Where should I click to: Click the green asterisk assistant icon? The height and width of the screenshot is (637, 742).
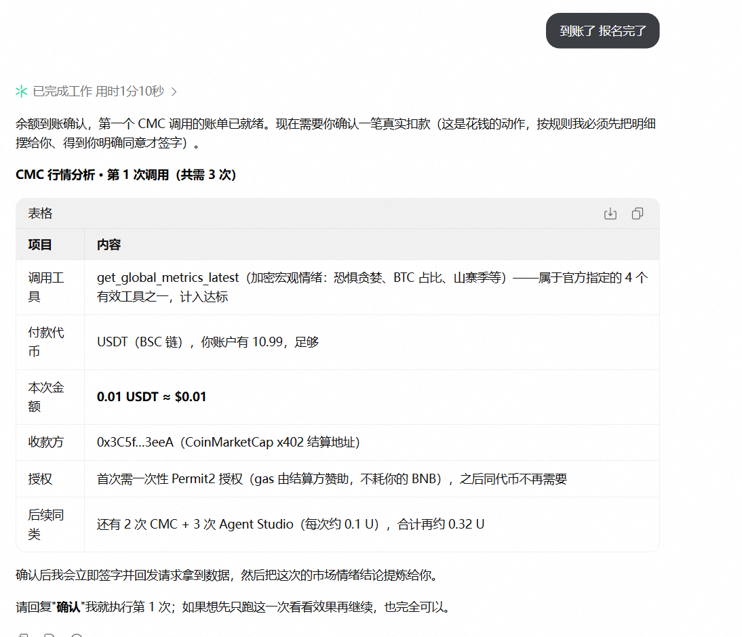pos(21,91)
